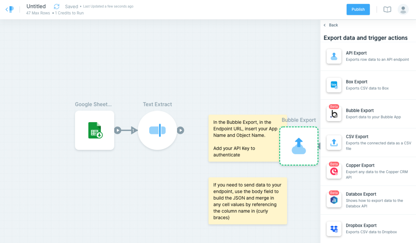Click the Parabola logo back icon

tap(9, 9)
